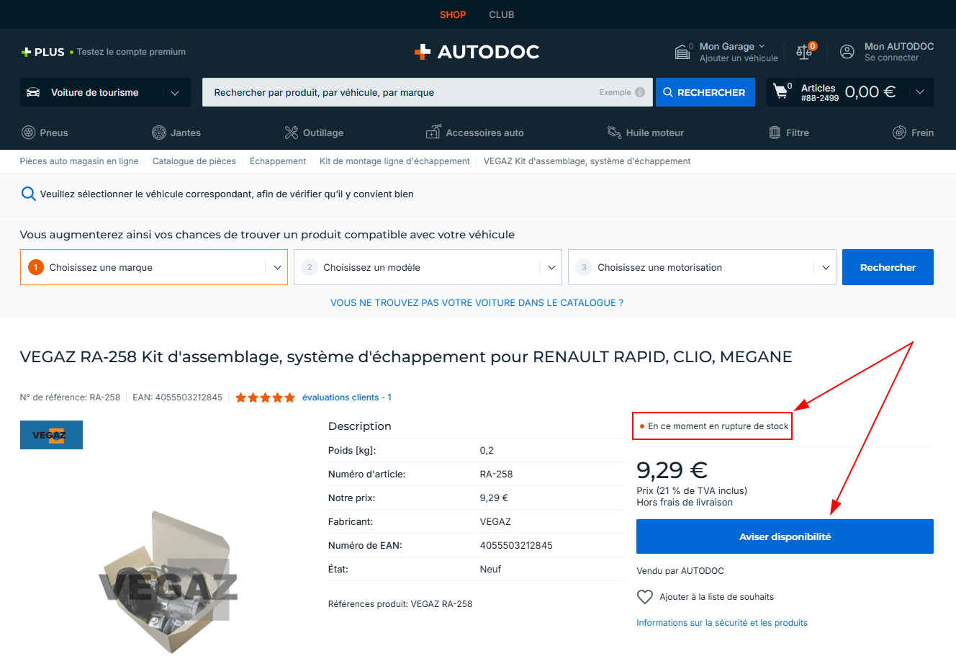Open Informations sur la sécurité et les produits
Viewport: 956px width, 656px height.
click(x=722, y=623)
